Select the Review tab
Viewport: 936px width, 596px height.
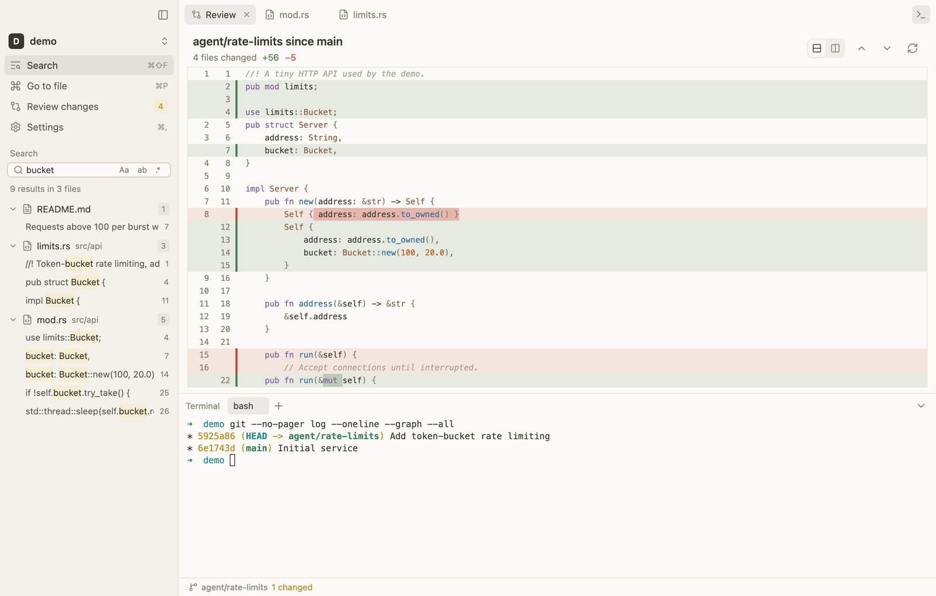[221, 15]
